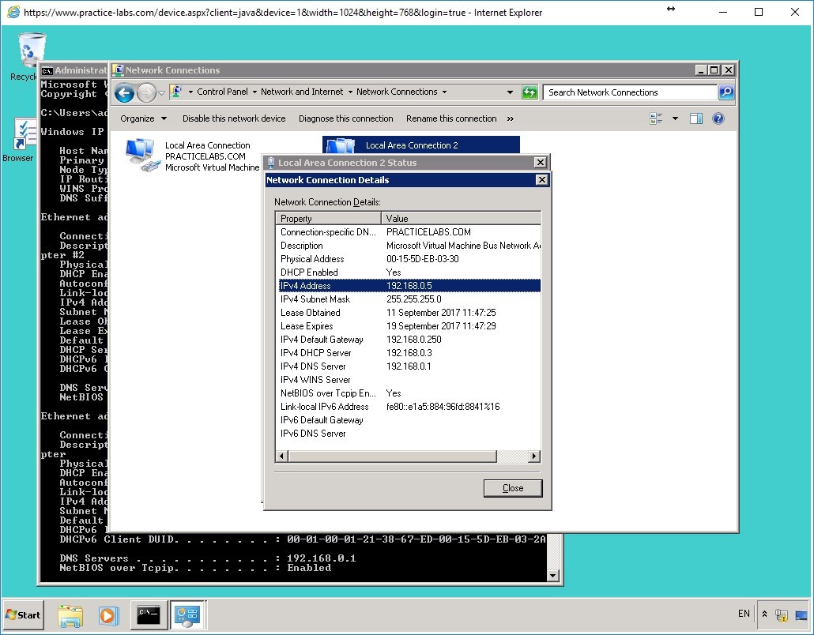
Task: Change folder view with the views icon
Action: pyautogui.click(x=655, y=118)
